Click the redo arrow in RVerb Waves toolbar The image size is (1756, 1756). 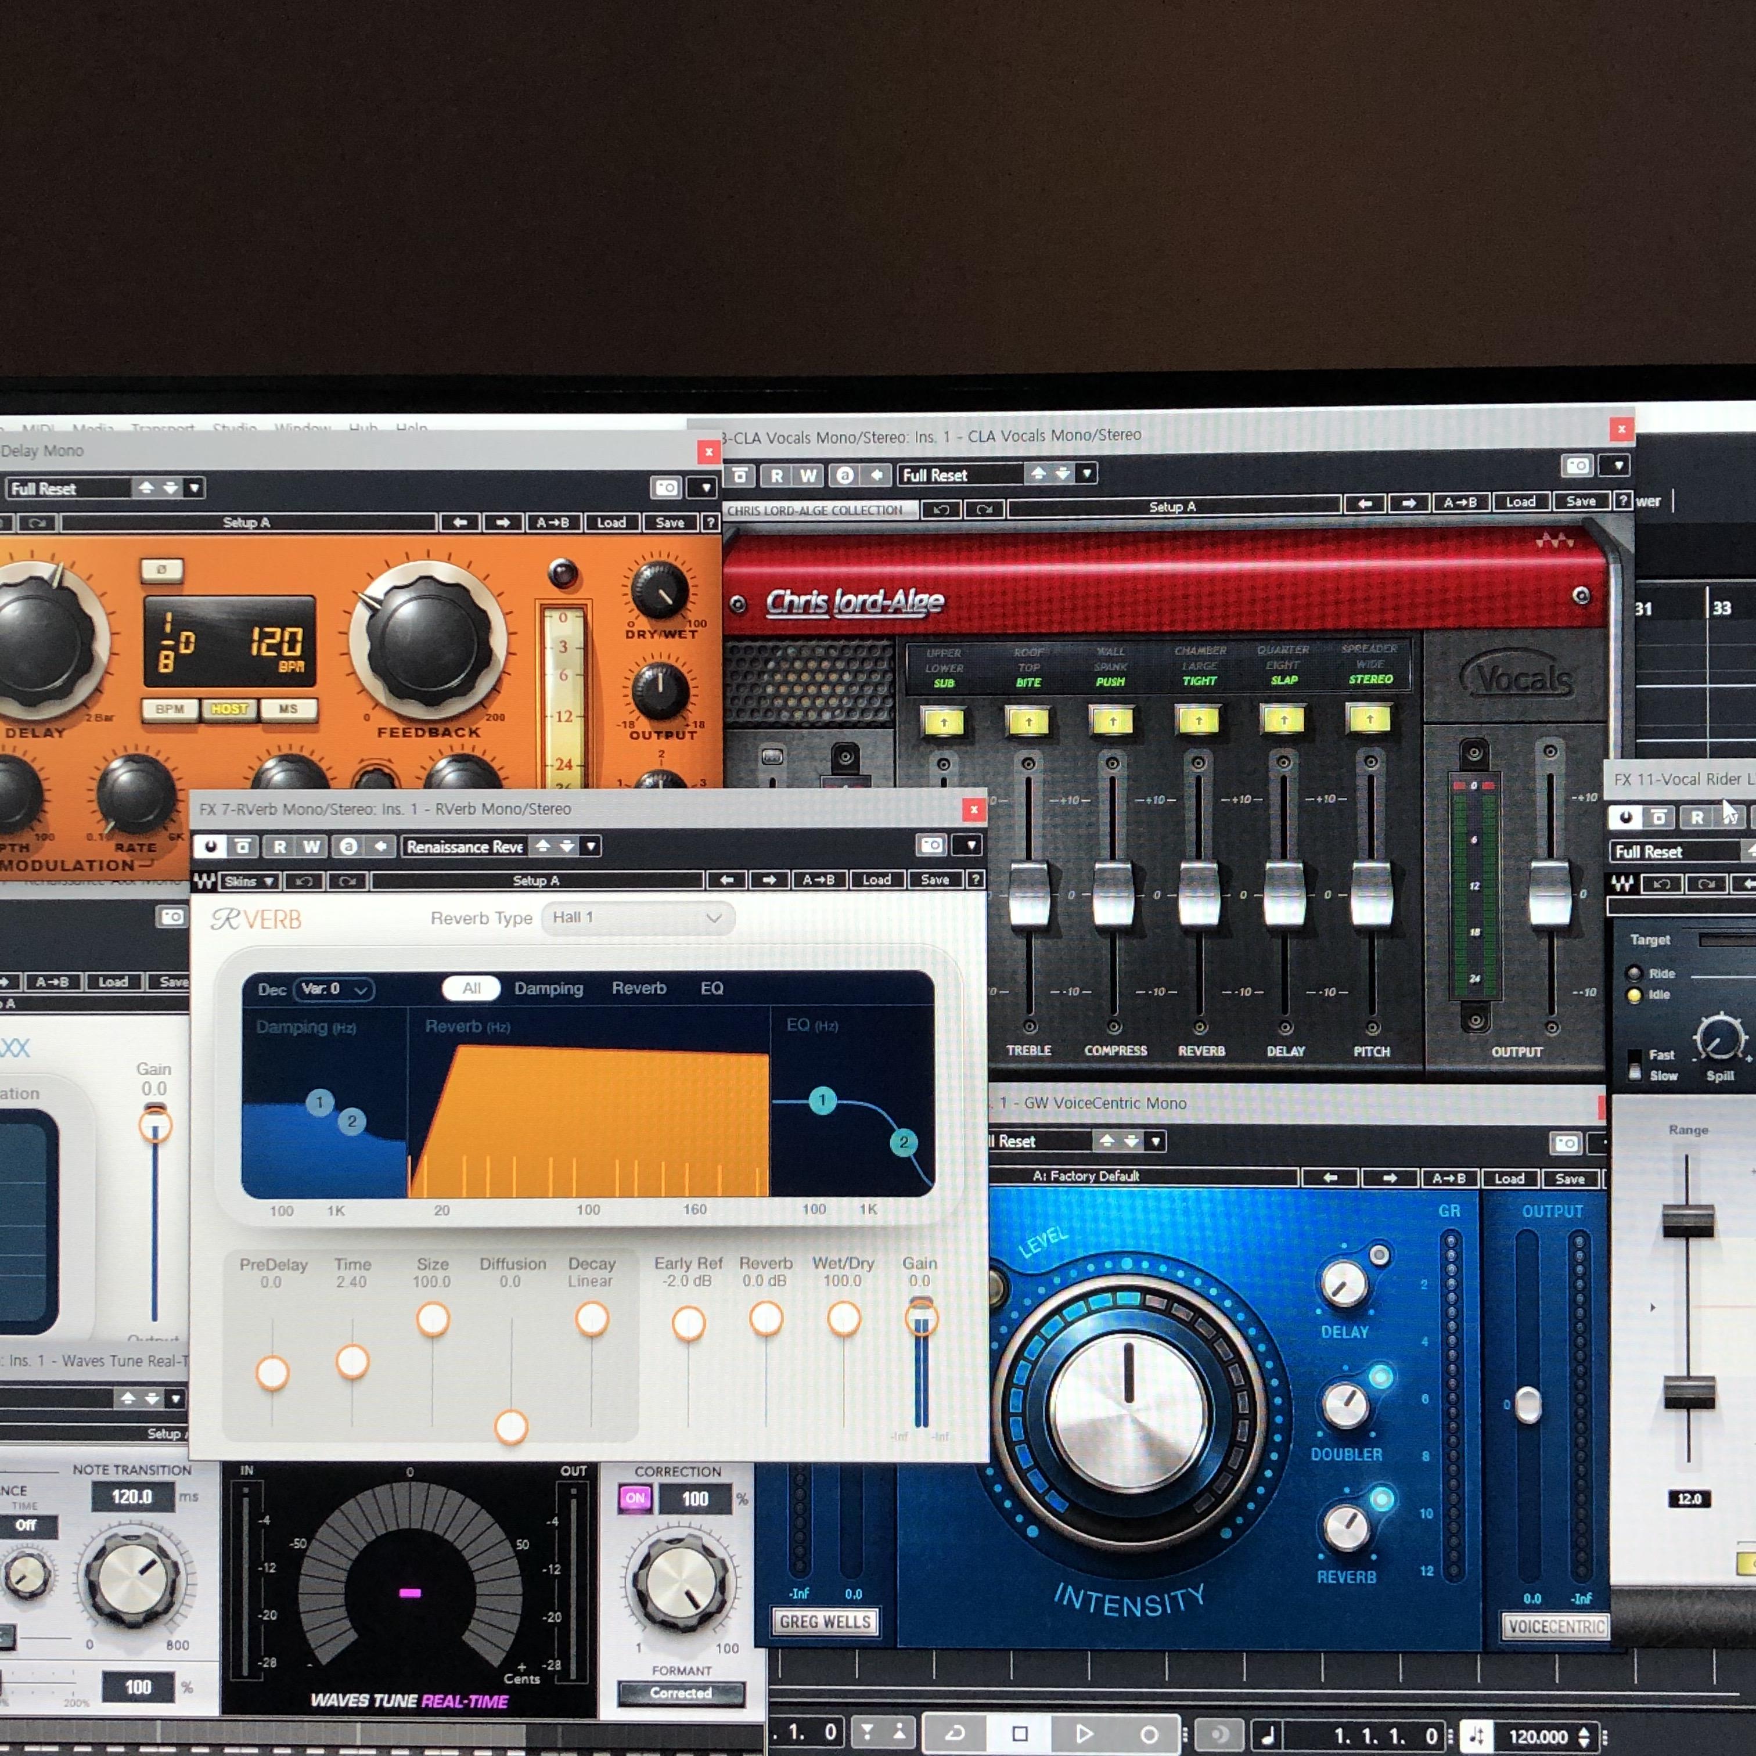click(x=347, y=881)
